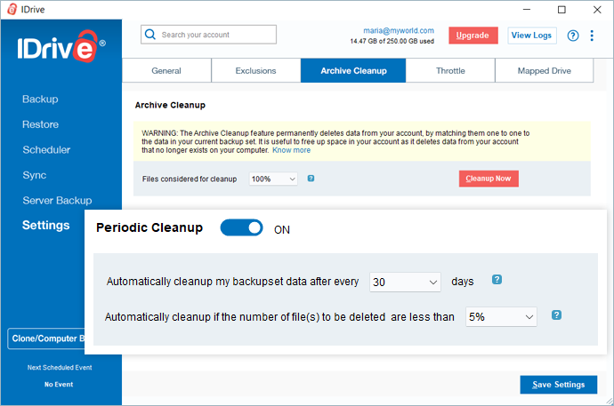614x406 pixels.
Task: Click the Search your account field
Action: pyautogui.click(x=208, y=35)
